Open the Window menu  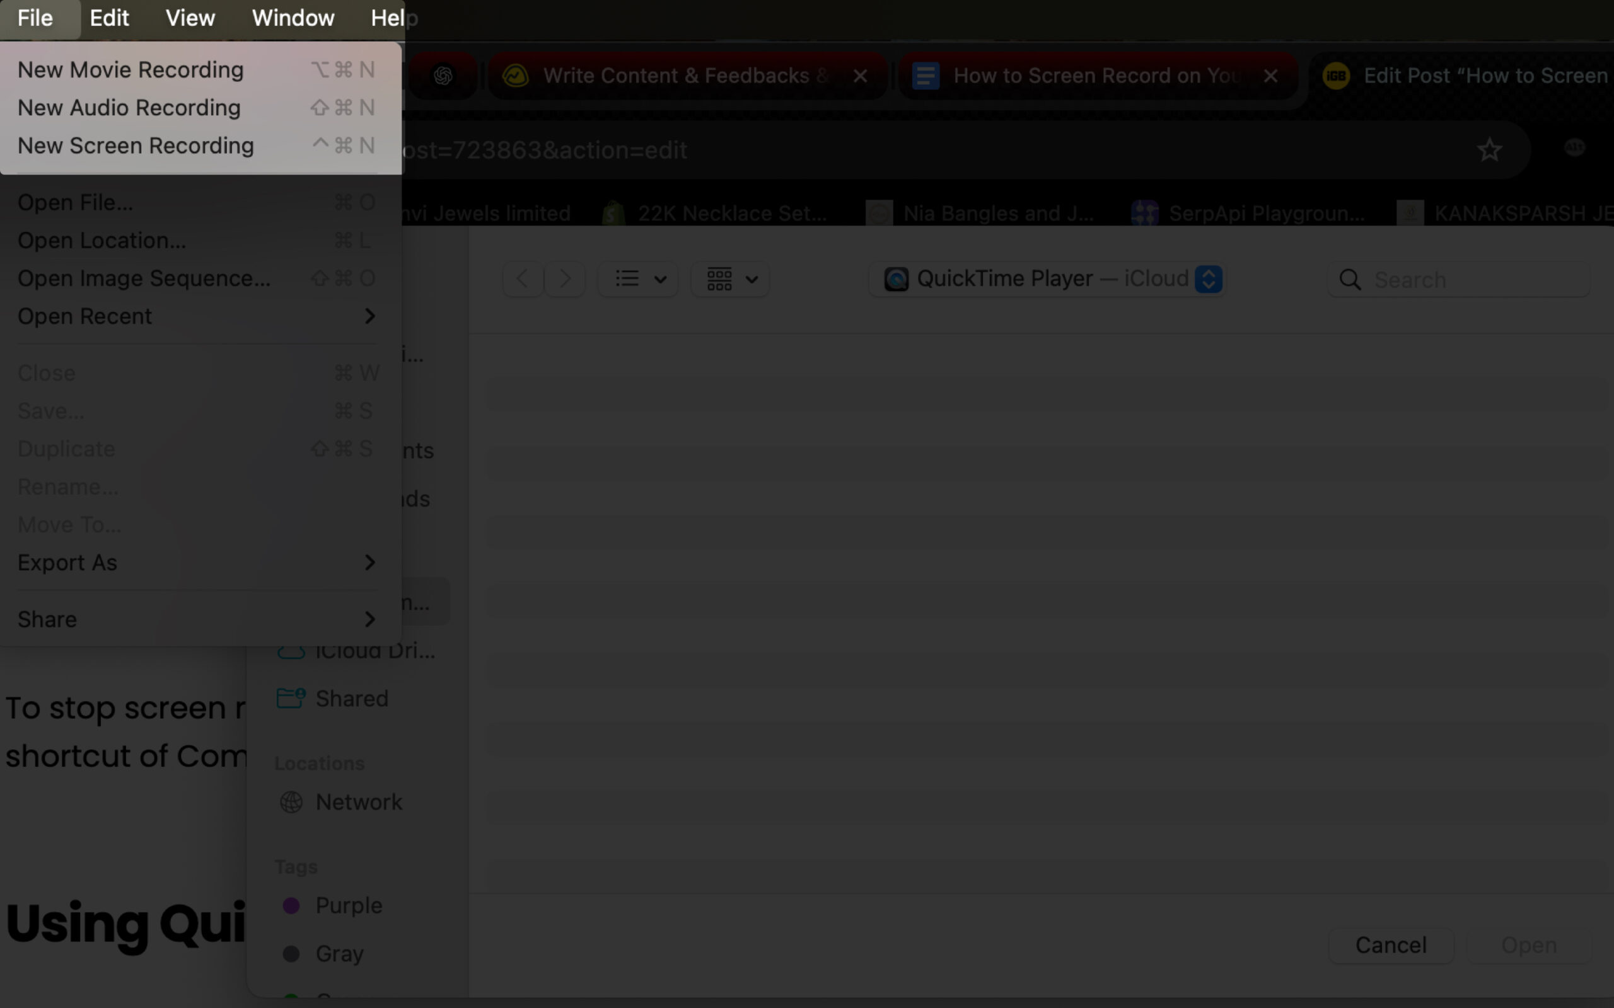tap(293, 18)
